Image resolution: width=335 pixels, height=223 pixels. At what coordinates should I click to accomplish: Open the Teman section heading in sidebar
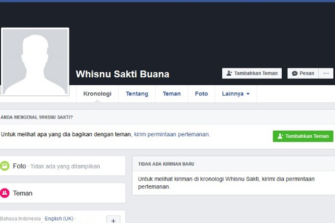coord(22,193)
